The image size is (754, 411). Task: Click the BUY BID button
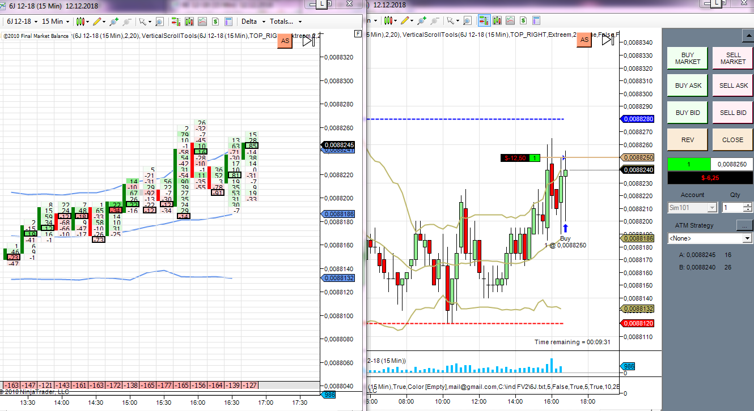(688, 113)
